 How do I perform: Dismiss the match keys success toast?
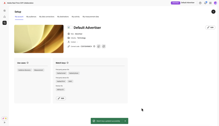tap(125, 121)
